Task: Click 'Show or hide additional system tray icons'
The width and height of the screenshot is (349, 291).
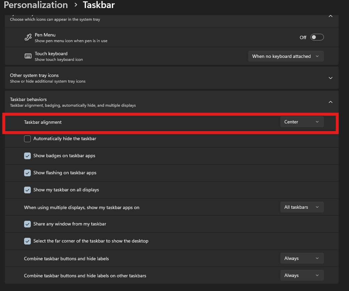Action: 48,81
